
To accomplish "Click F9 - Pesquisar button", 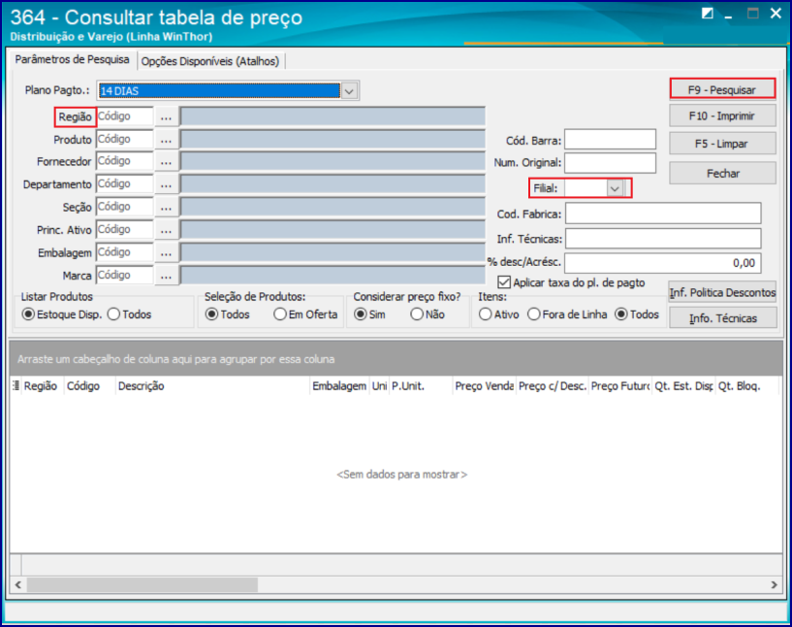I will coord(722,89).
